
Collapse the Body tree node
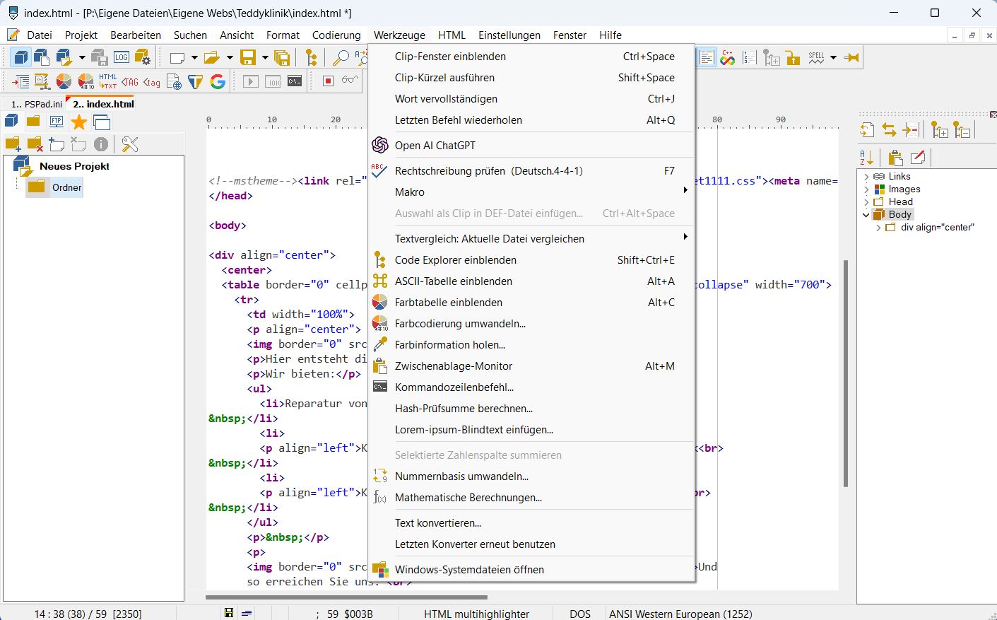click(x=866, y=215)
